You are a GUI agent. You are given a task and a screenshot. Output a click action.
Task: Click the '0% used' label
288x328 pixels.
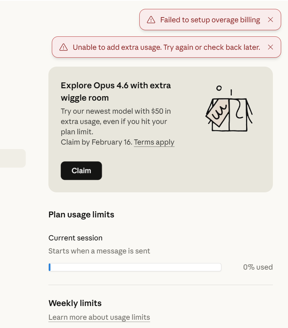258,267
